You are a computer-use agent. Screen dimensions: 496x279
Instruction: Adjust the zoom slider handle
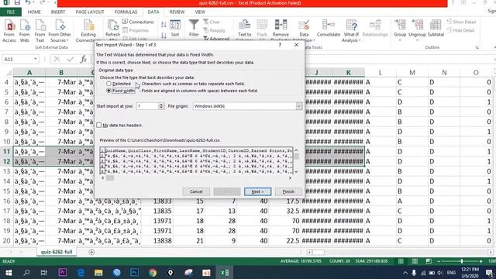click(x=462, y=261)
